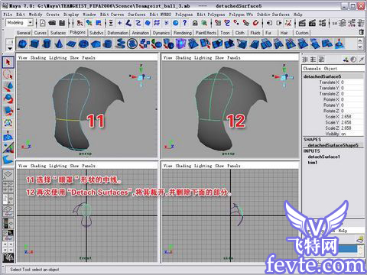Activate the Move tool in toolbox
The width and height of the screenshot is (367, 275).
8,86
